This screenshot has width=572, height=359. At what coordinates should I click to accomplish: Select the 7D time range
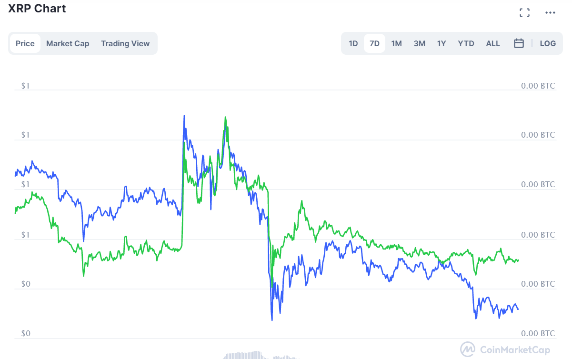click(x=375, y=43)
